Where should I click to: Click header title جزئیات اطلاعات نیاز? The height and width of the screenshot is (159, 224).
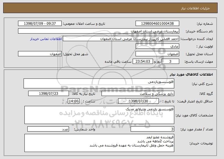coord(195,8)
